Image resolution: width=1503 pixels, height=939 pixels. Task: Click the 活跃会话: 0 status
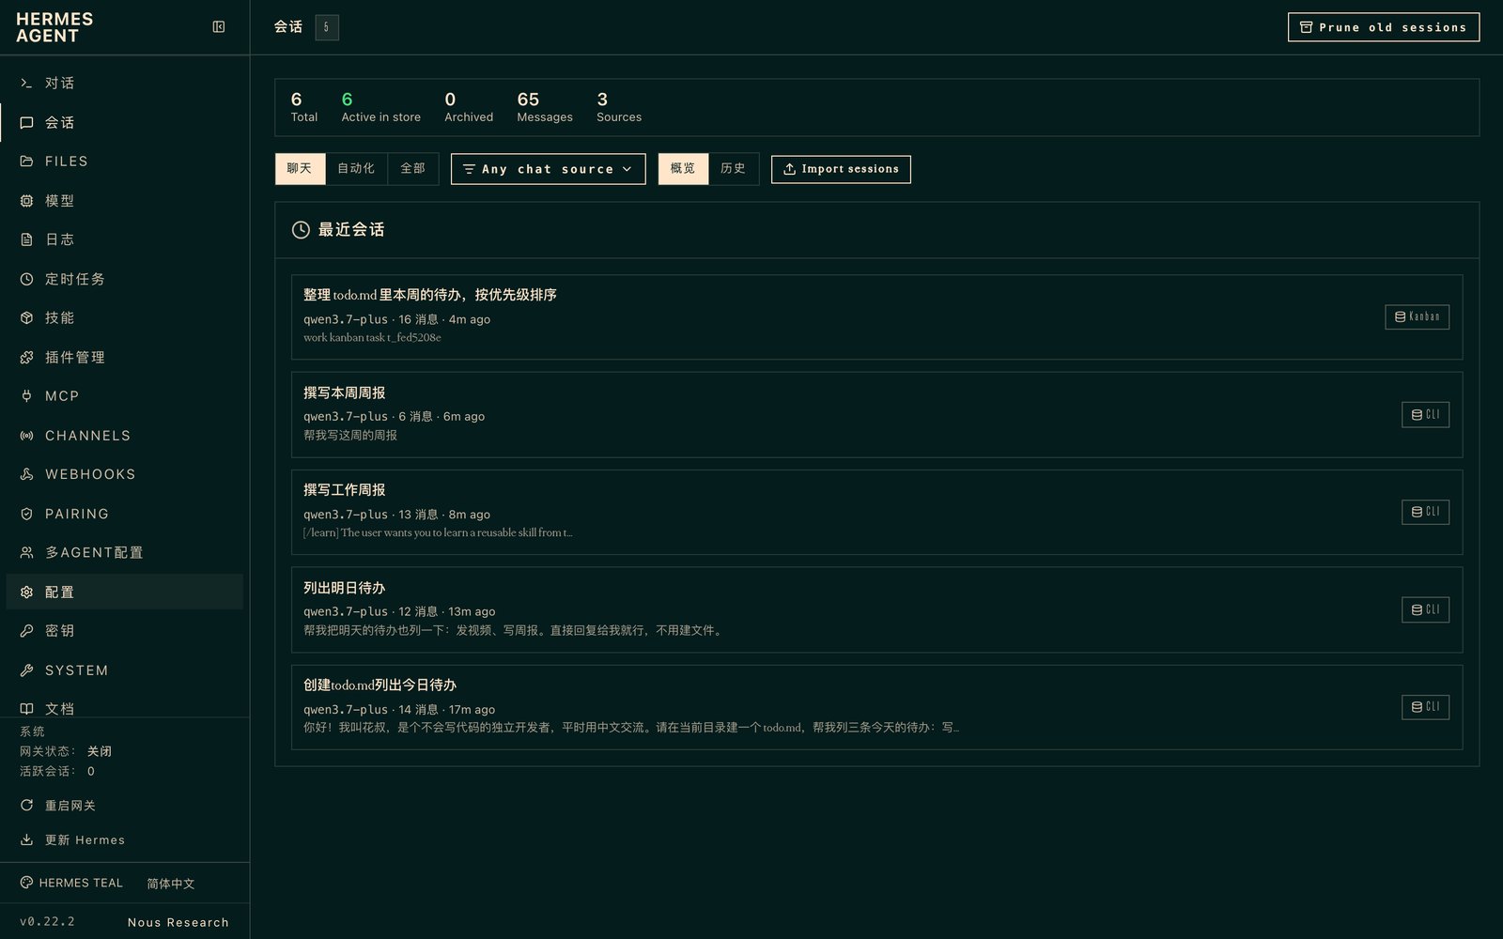click(57, 771)
